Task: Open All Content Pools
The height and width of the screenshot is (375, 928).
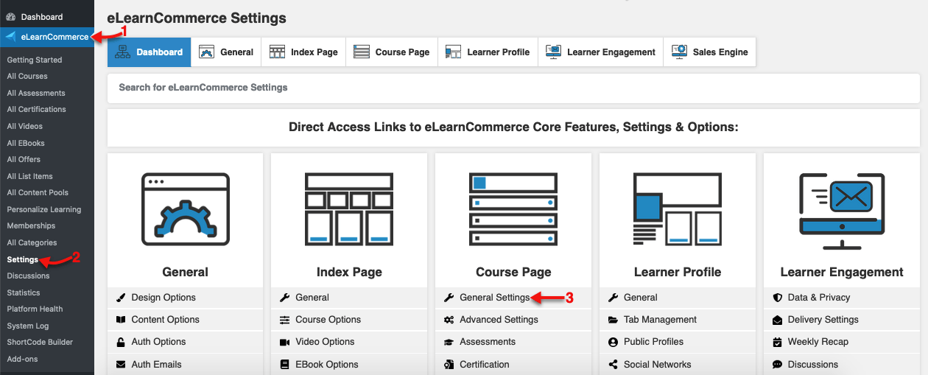Action: coord(38,192)
